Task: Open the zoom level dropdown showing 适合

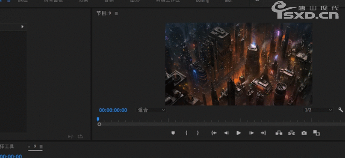Action: 151,110
